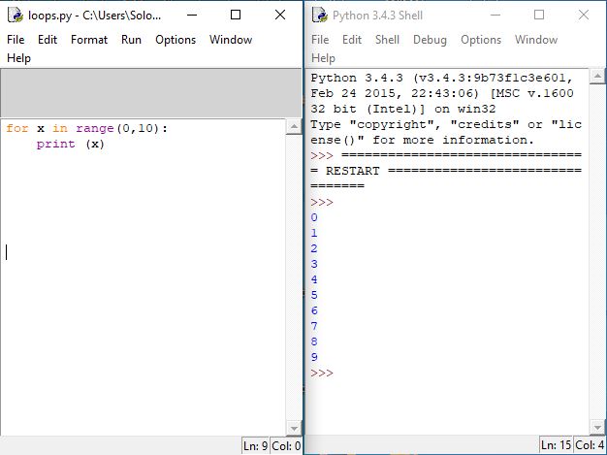
Task: Click 'Ln: 9' in editor status bar
Action: pyautogui.click(x=255, y=446)
